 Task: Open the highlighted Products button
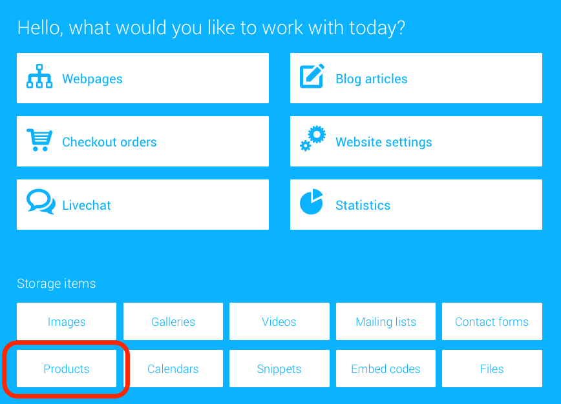click(x=67, y=369)
